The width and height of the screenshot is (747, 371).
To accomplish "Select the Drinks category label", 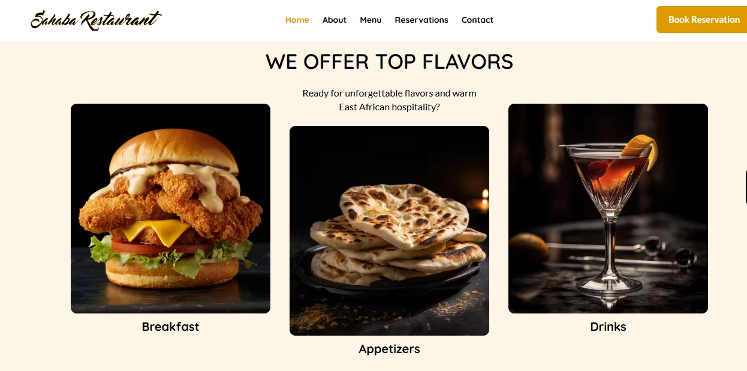I will (608, 327).
